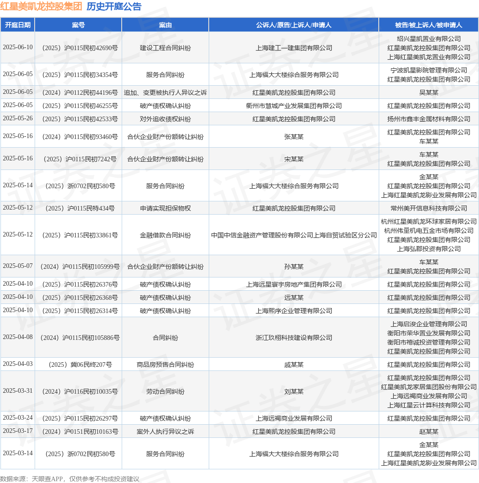
Task: Click the cause 对外追收债权纠纷
Action: [165, 119]
